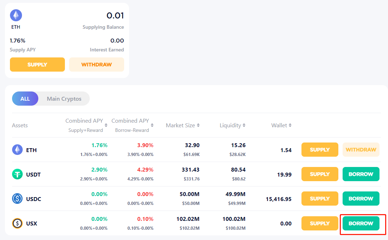The image size is (388, 240).
Task: Supply USDC from the assets table
Action: pyautogui.click(x=320, y=199)
